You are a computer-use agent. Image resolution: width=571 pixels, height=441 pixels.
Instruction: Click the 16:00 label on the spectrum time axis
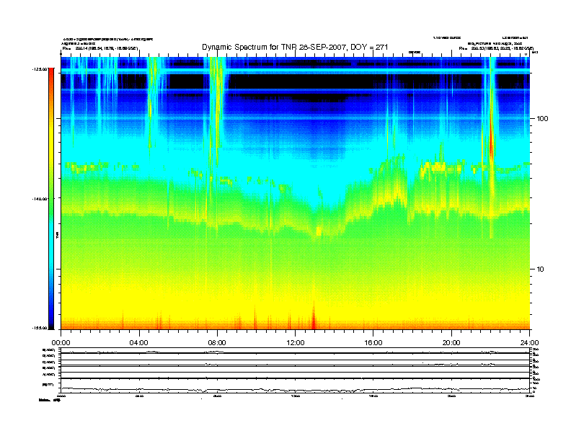[373, 343]
